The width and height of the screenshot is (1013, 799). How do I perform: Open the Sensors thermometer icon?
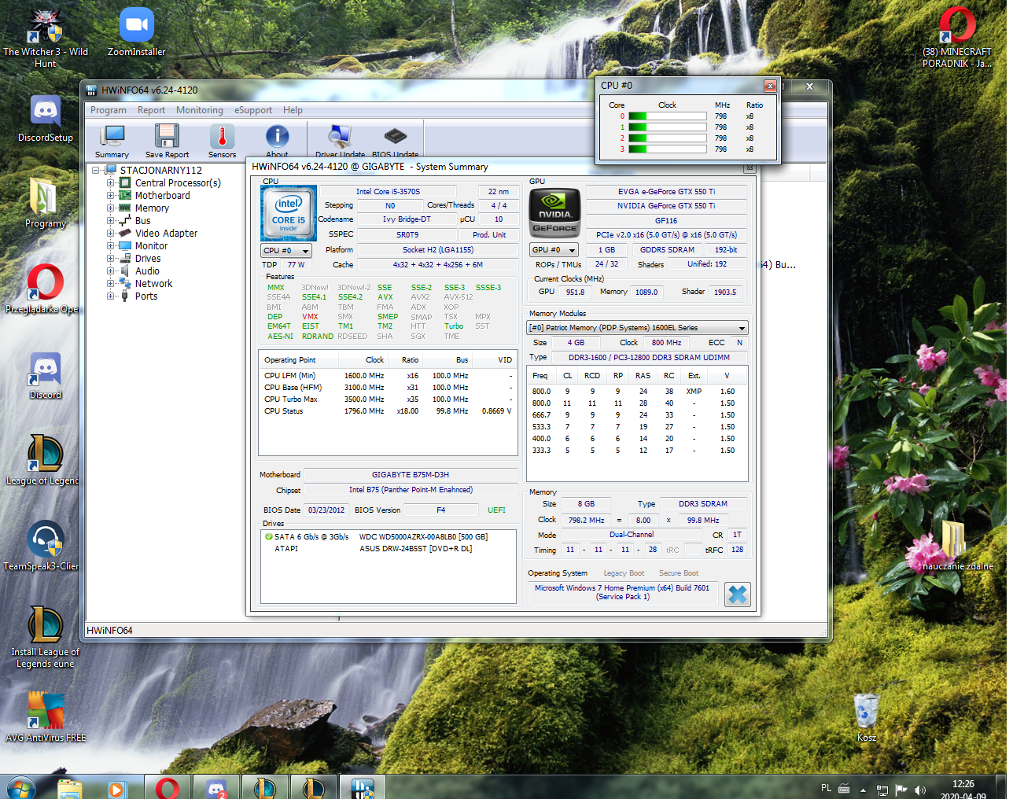pos(222,142)
